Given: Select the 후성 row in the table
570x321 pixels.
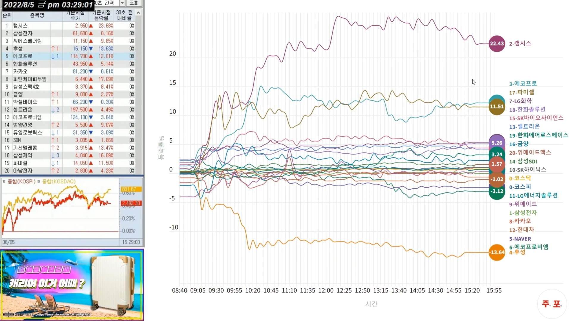Looking at the screenshot, I should click(68, 49).
